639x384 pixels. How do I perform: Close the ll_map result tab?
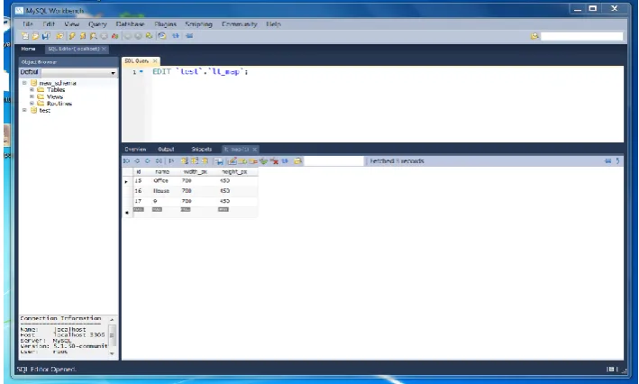tap(254, 150)
